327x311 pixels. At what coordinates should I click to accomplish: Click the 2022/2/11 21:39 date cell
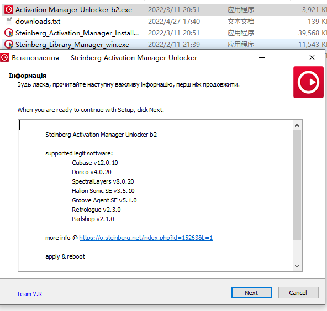coord(174,44)
